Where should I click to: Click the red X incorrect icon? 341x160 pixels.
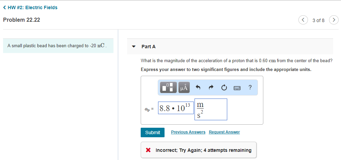pyautogui.click(x=148, y=150)
